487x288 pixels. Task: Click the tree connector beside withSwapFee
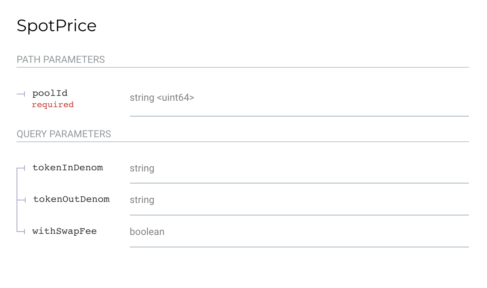[21, 232]
